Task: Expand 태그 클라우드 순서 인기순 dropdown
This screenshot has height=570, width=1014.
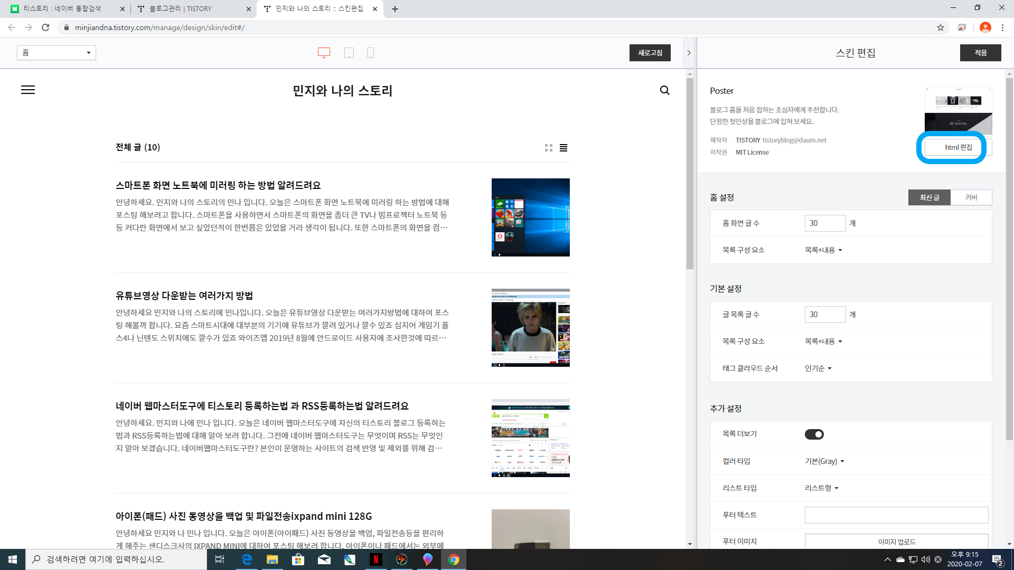Action: pos(818,368)
